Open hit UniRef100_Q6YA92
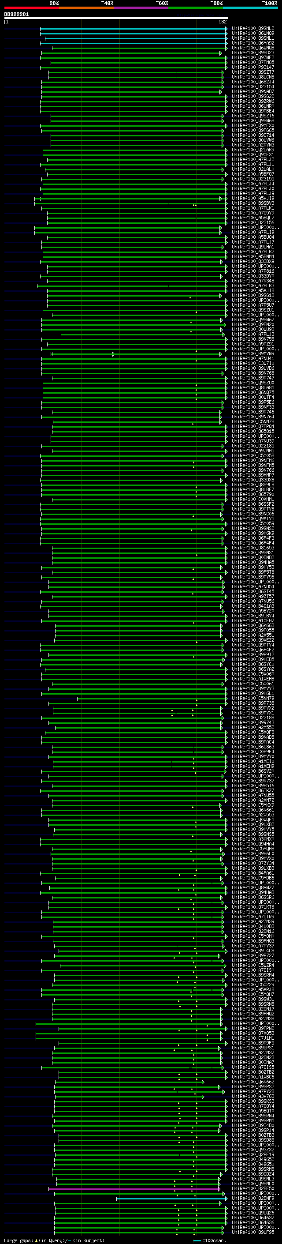The height and width of the screenshot is (1244, 282). 252,43
